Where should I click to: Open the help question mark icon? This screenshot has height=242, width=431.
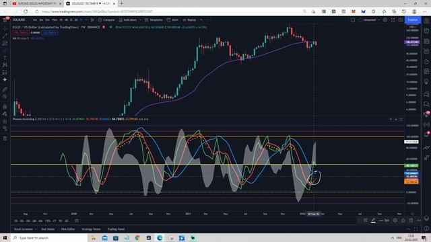[426, 229]
